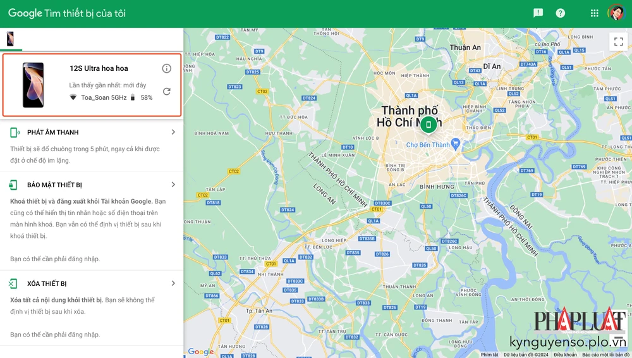Click the Toa_Soan 5GHz network name

104,97
